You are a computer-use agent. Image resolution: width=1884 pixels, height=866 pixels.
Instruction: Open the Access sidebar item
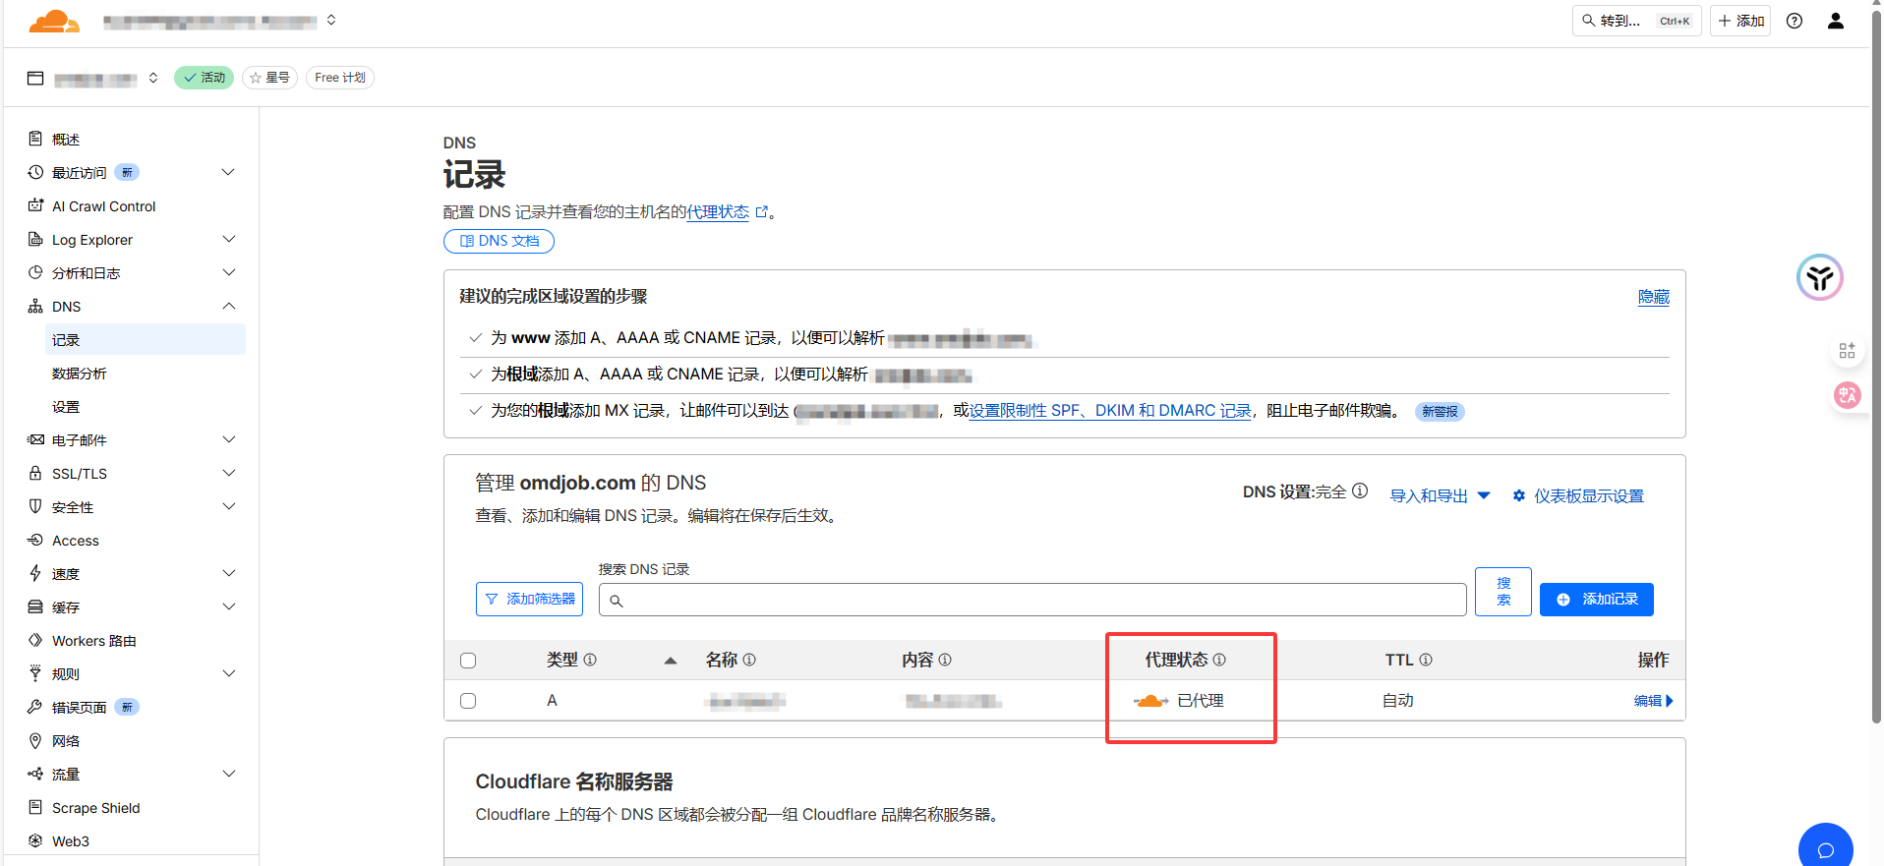pos(76,541)
